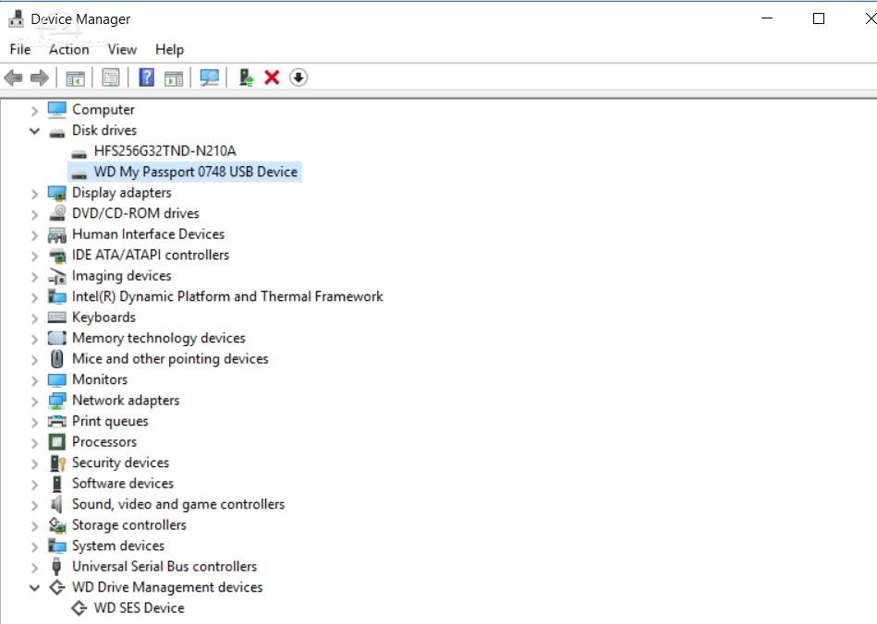
Task: Select the Network adapters label
Action: (126, 400)
